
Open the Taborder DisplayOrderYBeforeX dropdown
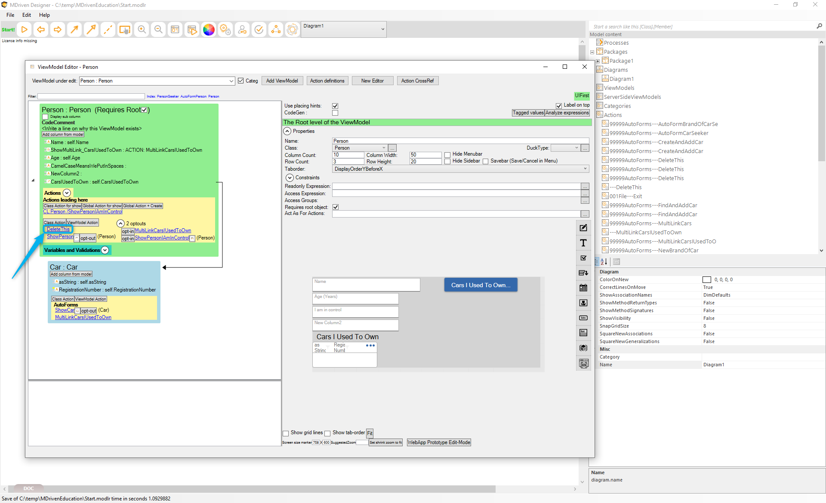tap(585, 169)
